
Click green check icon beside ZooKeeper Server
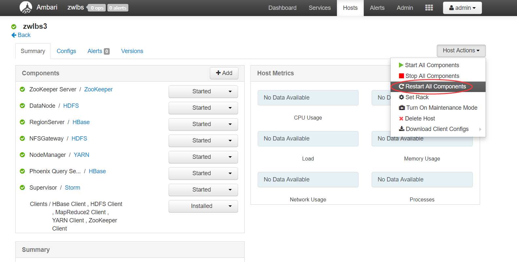click(22, 89)
